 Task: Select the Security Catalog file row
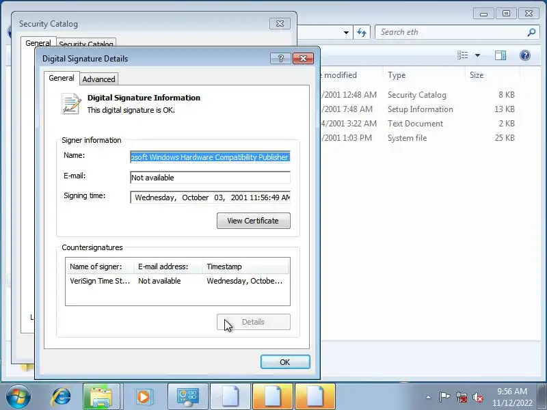[x=418, y=95]
